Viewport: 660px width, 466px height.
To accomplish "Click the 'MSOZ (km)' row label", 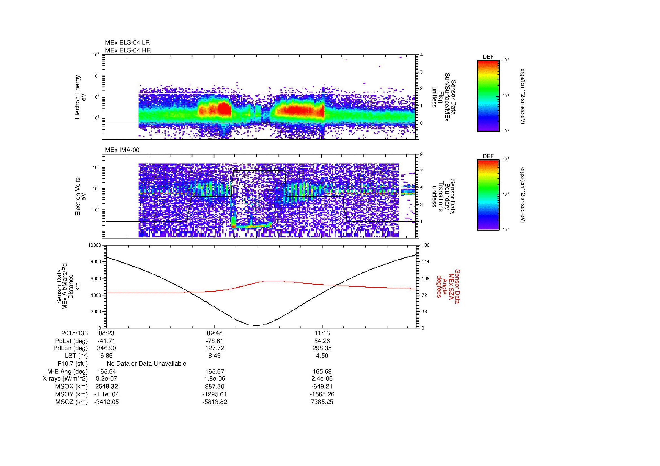I will [72, 402].
